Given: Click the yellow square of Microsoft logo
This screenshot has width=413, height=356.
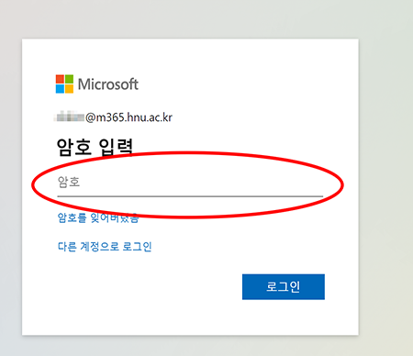Looking at the screenshot, I should [69, 89].
